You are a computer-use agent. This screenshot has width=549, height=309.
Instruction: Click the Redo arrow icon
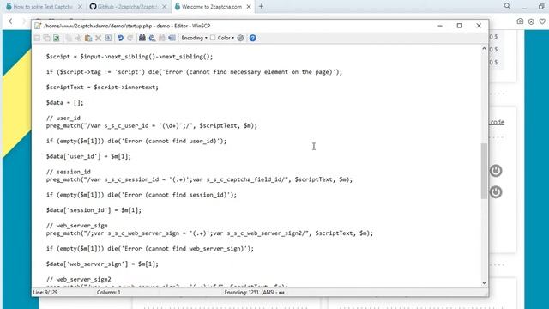pos(130,38)
